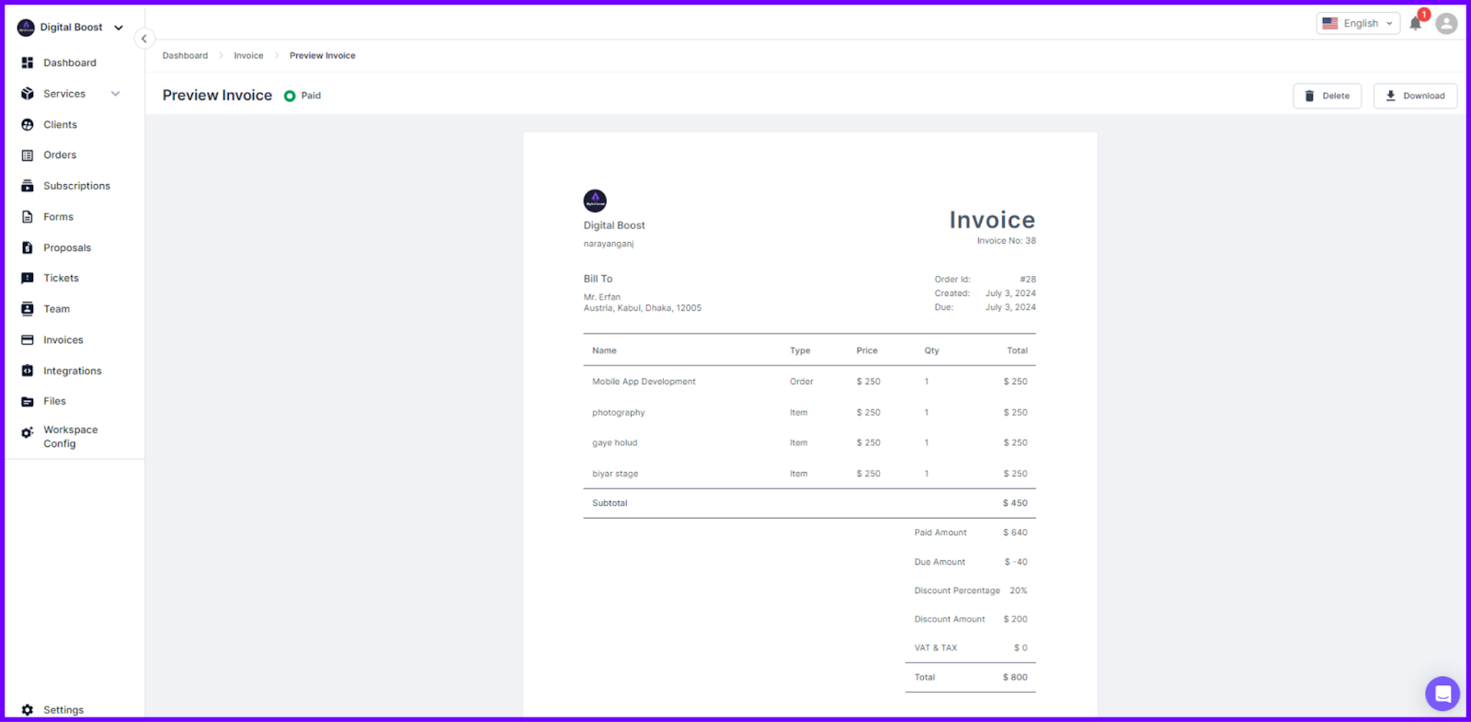Click the Mr. Erfan billing name
Image resolution: width=1471 pixels, height=722 pixels.
coord(602,297)
